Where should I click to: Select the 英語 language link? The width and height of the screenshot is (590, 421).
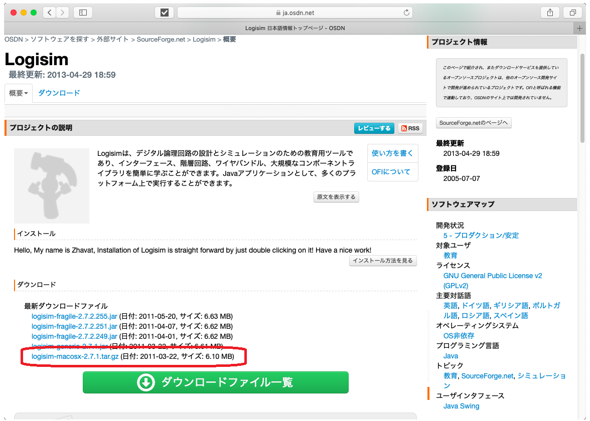click(450, 306)
